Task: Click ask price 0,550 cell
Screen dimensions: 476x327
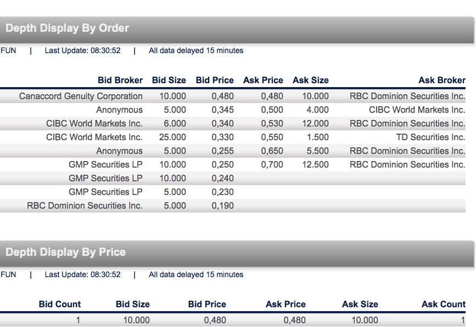Action: tap(272, 137)
